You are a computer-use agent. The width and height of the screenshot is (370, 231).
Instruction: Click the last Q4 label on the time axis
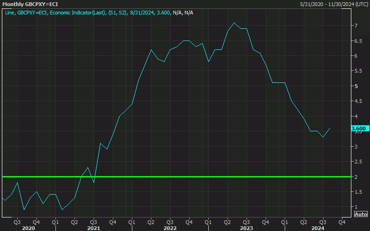tap(342, 222)
